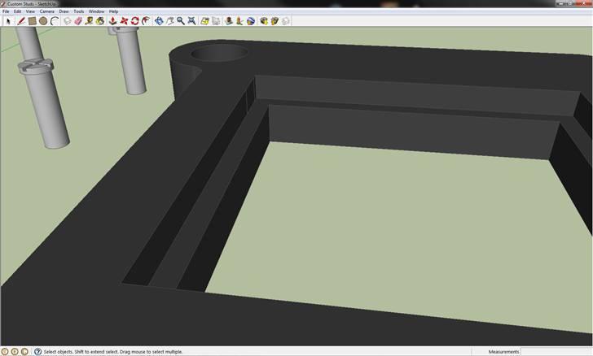Click the Zoom magnifier tool

(x=181, y=21)
